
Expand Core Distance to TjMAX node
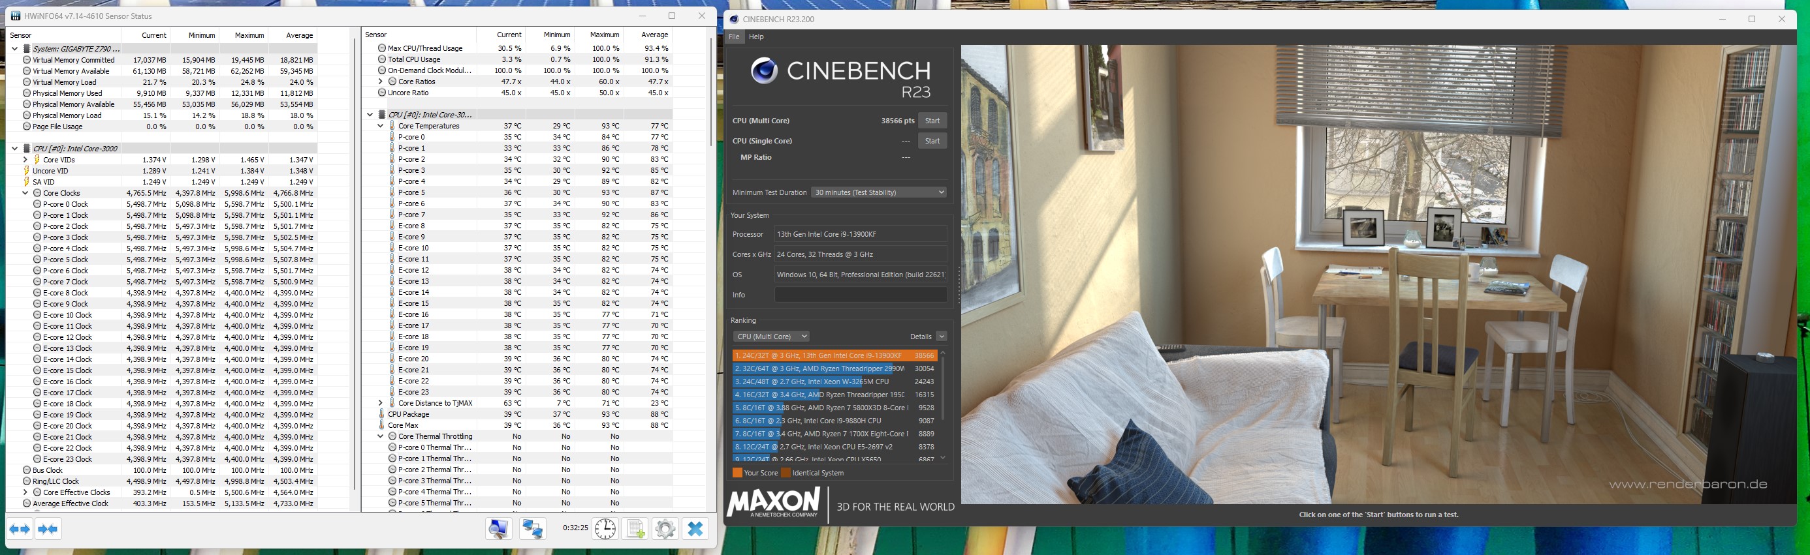point(381,403)
